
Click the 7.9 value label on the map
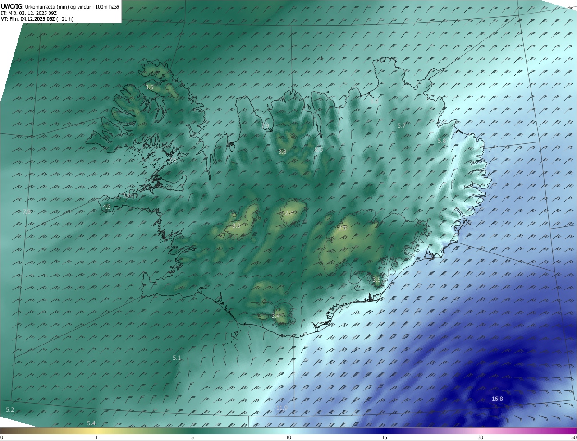tap(265, 125)
